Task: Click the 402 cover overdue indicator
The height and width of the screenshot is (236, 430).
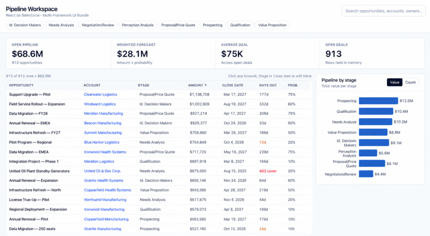Action: coord(268,171)
